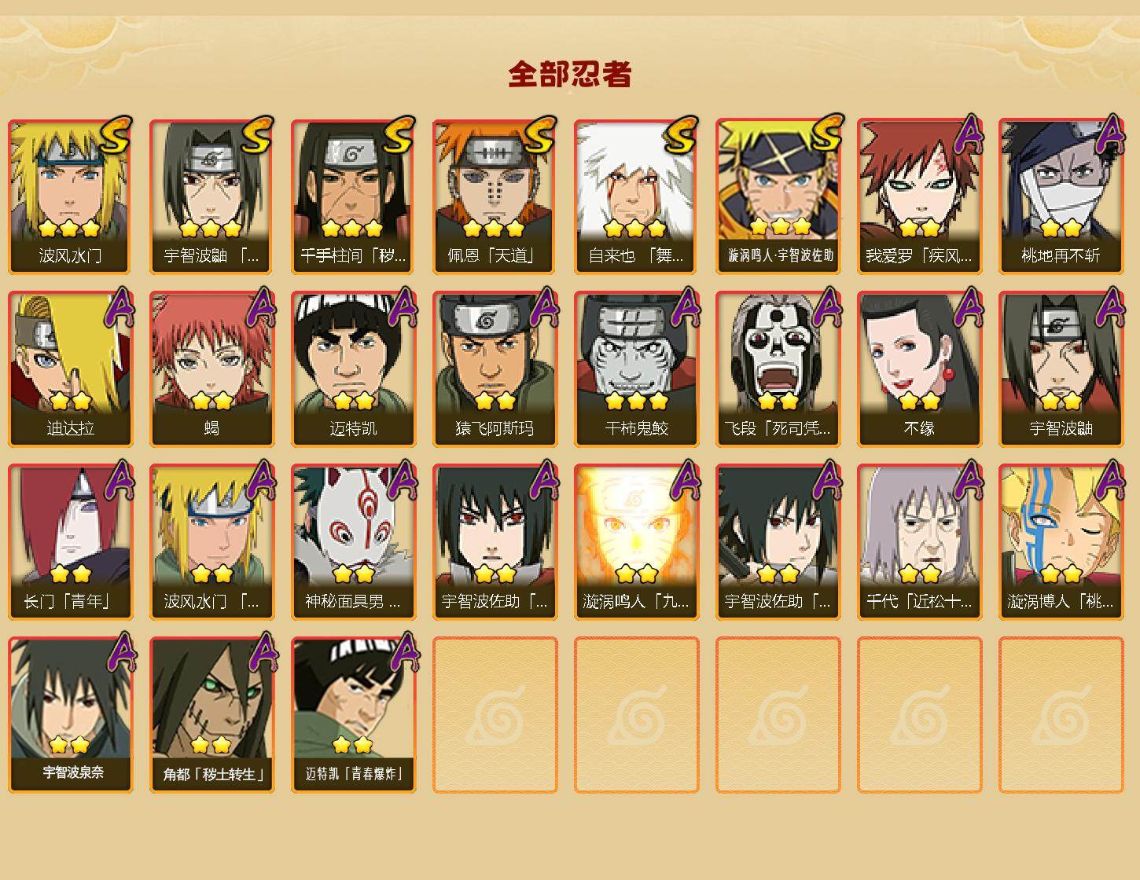
Task: Select the 猿飞阿斯玛 ninja card
Action: [x=495, y=369]
